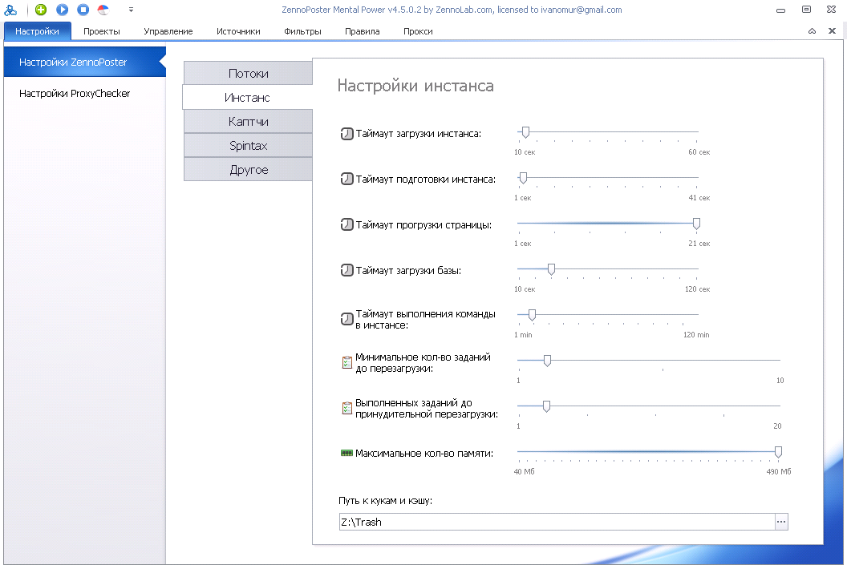Switch to the Проекты tab

(x=102, y=31)
